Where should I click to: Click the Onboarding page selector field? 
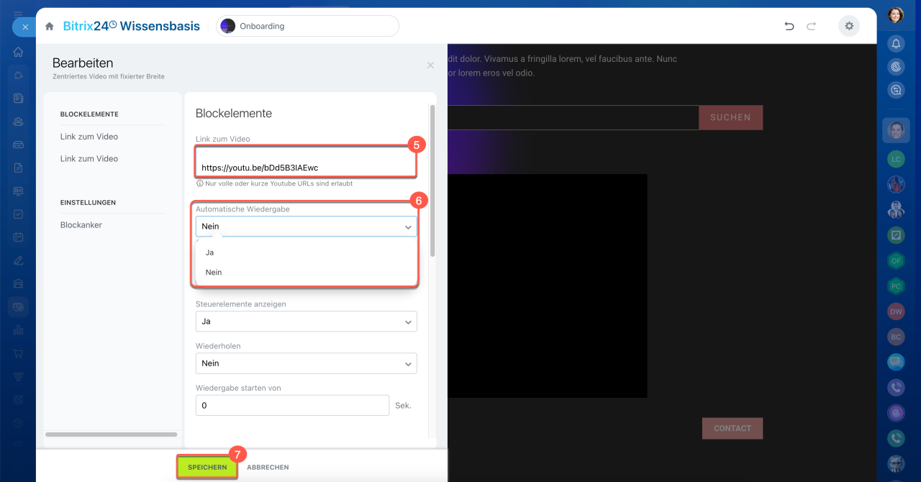(308, 27)
